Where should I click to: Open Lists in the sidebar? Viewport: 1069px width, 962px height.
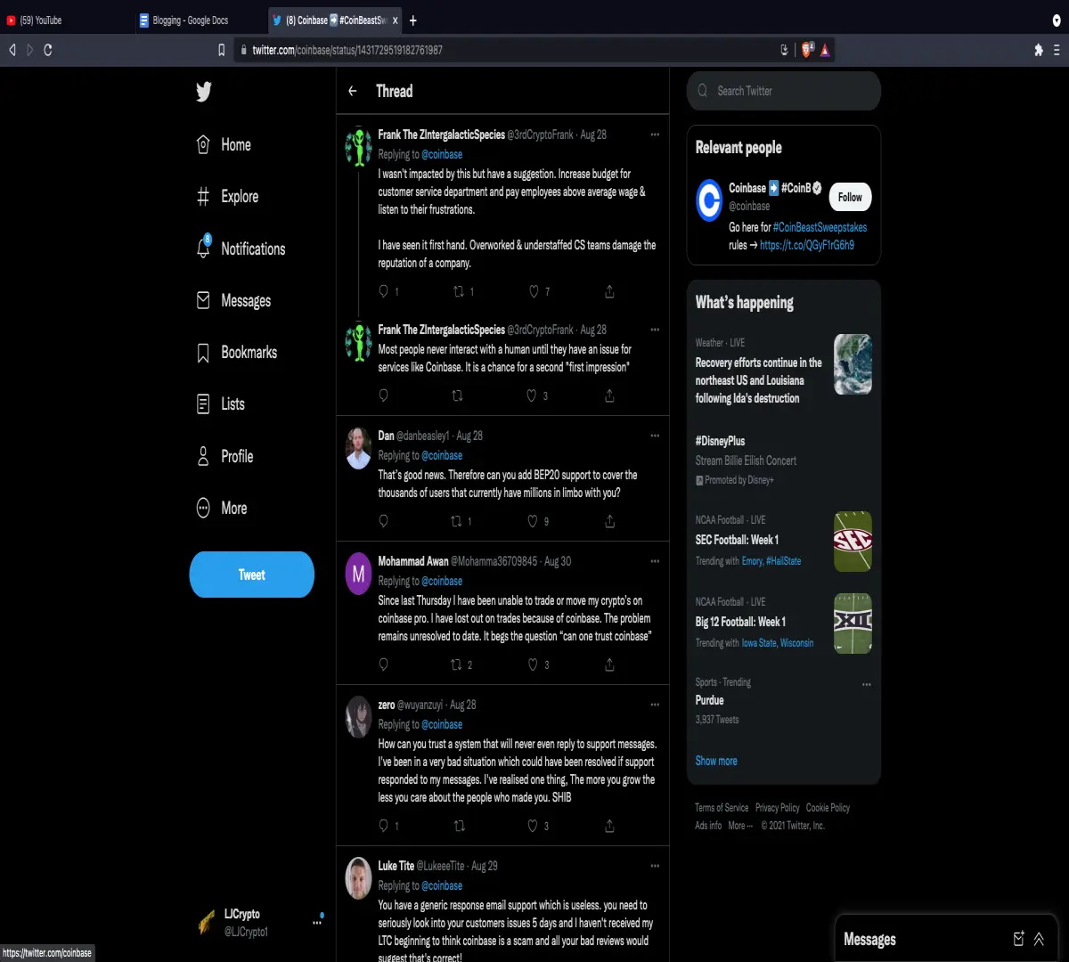pos(220,404)
